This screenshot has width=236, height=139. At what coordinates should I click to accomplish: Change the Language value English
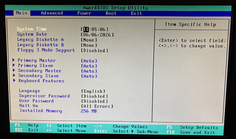point(93,91)
